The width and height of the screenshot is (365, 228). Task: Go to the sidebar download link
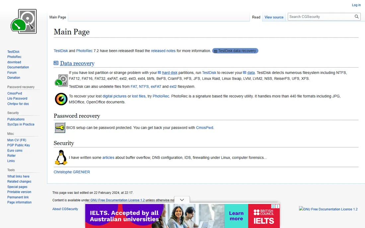pos(14,62)
